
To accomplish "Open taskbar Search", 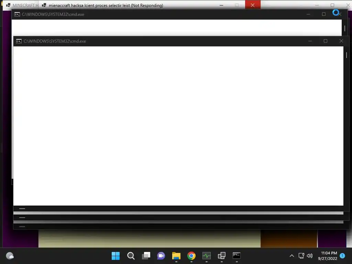I will (131, 256).
